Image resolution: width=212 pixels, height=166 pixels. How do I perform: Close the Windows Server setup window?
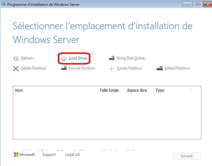(x=208, y=4)
